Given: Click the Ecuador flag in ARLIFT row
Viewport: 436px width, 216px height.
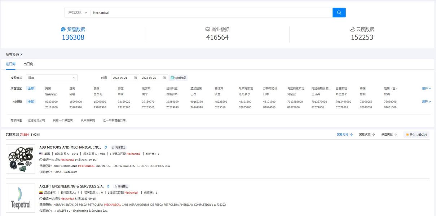Looking at the screenshot, I should [41, 193].
